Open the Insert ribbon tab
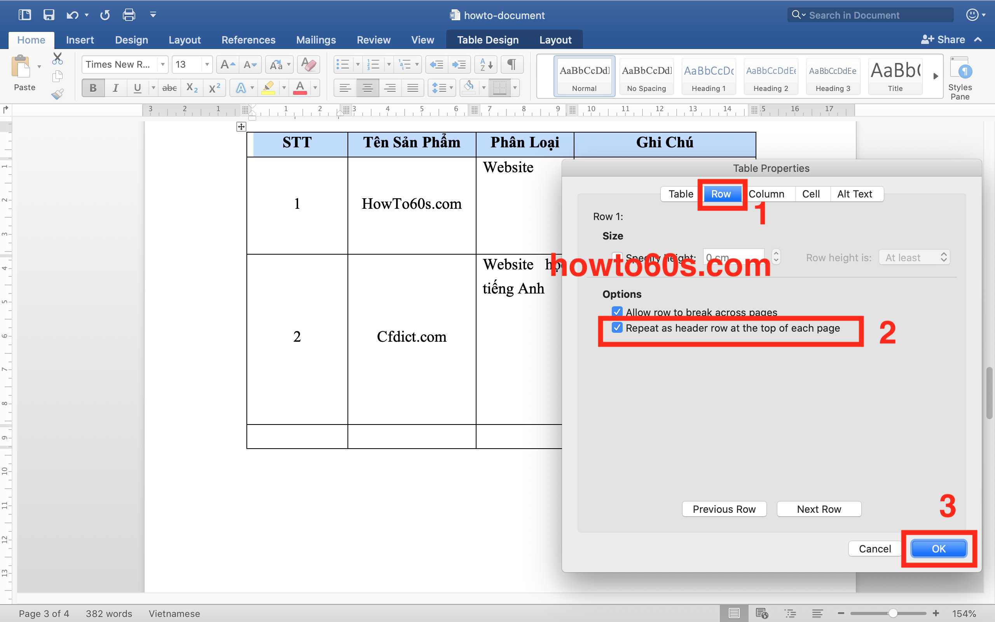This screenshot has height=622, width=995. click(x=80, y=40)
